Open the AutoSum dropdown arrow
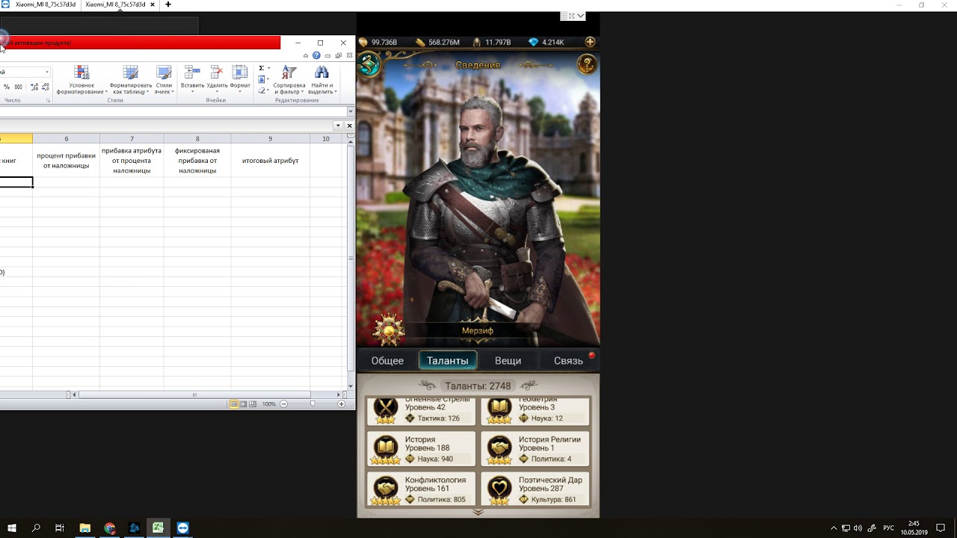Image resolution: width=957 pixels, height=538 pixels. click(268, 68)
